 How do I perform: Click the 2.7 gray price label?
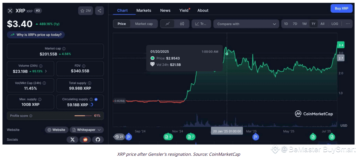[341, 58]
